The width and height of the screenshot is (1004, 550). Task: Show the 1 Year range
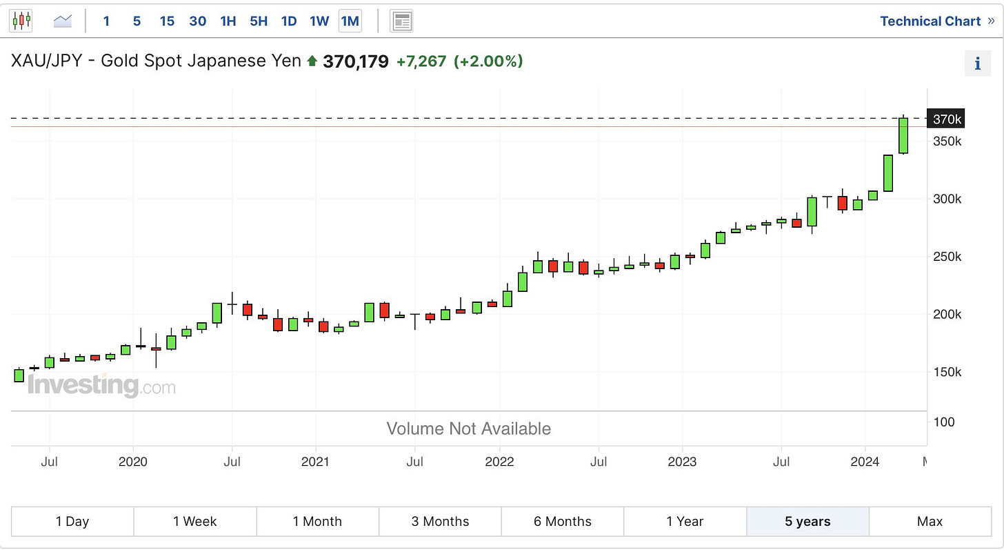(685, 521)
